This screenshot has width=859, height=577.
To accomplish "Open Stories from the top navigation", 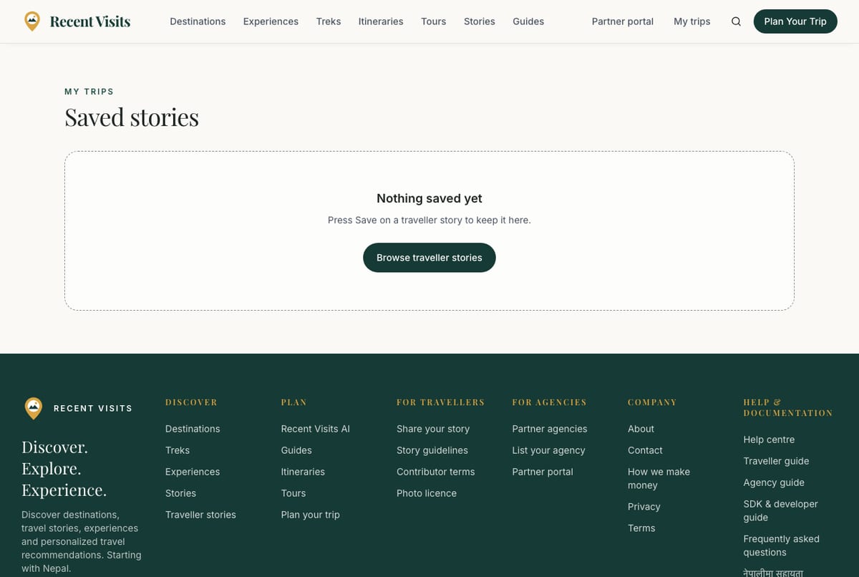I will (x=480, y=21).
